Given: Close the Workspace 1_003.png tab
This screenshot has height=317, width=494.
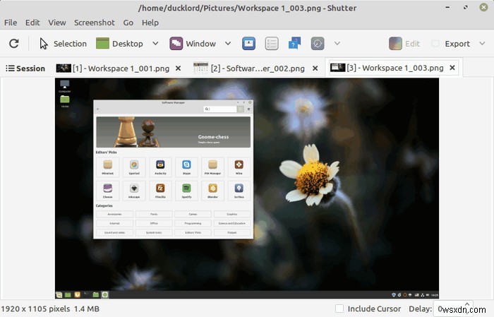Looking at the screenshot, I should coord(452,68).
